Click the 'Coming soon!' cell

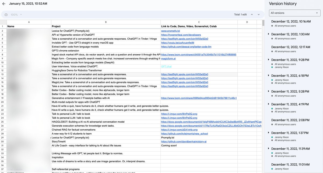point(199,145)
